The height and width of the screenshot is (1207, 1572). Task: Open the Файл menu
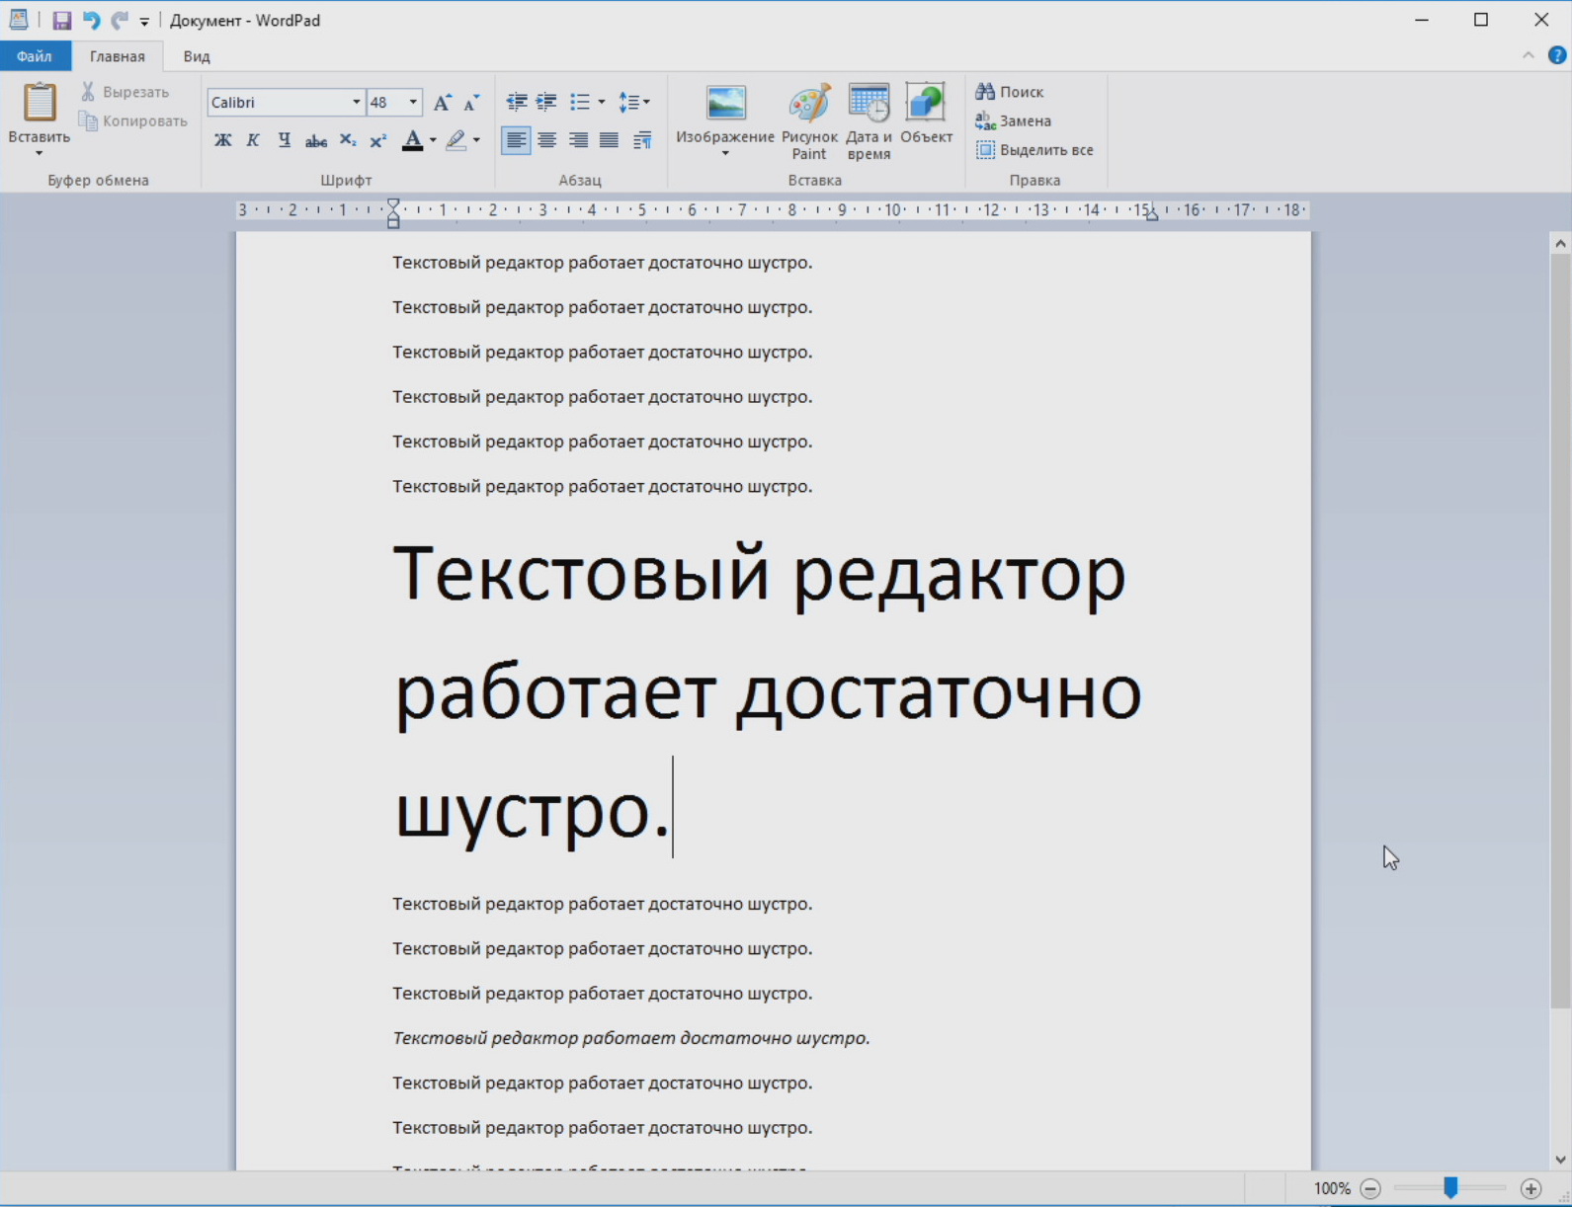pyautogui.click(x=35, y=56)
